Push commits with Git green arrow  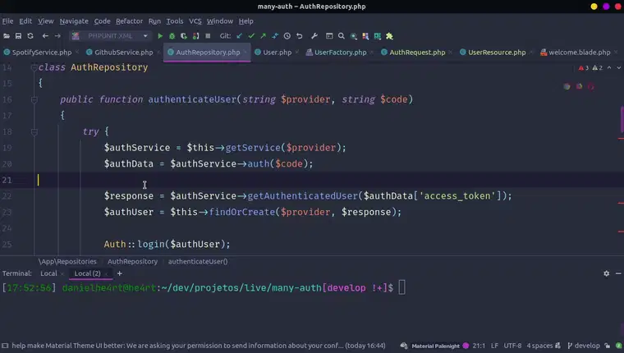pyautogui.click(x=263, y=36)
